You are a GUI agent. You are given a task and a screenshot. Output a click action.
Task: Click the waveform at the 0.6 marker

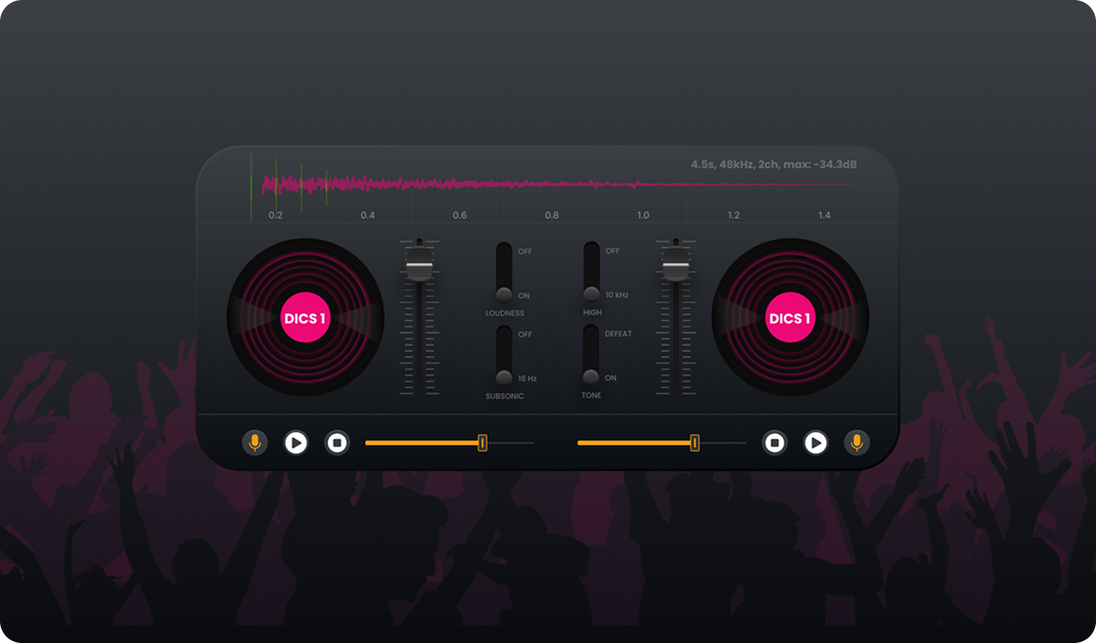[459, 185]
